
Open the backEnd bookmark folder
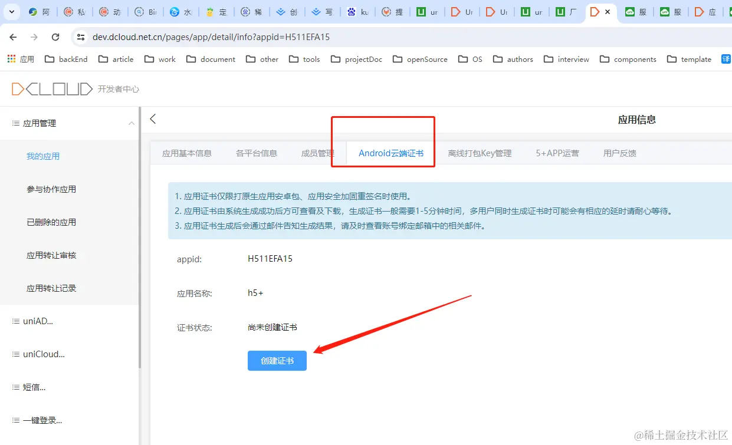(66, 59)
